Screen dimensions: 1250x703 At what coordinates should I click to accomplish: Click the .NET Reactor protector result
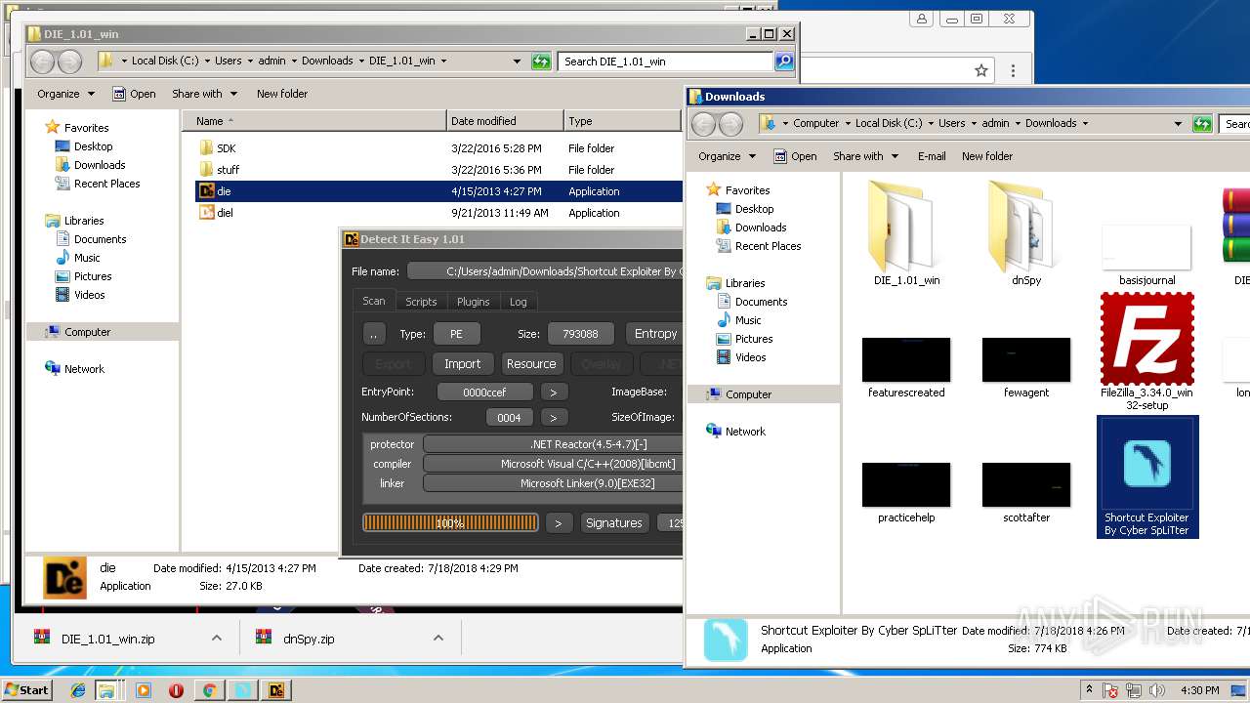tap(553, 444)
